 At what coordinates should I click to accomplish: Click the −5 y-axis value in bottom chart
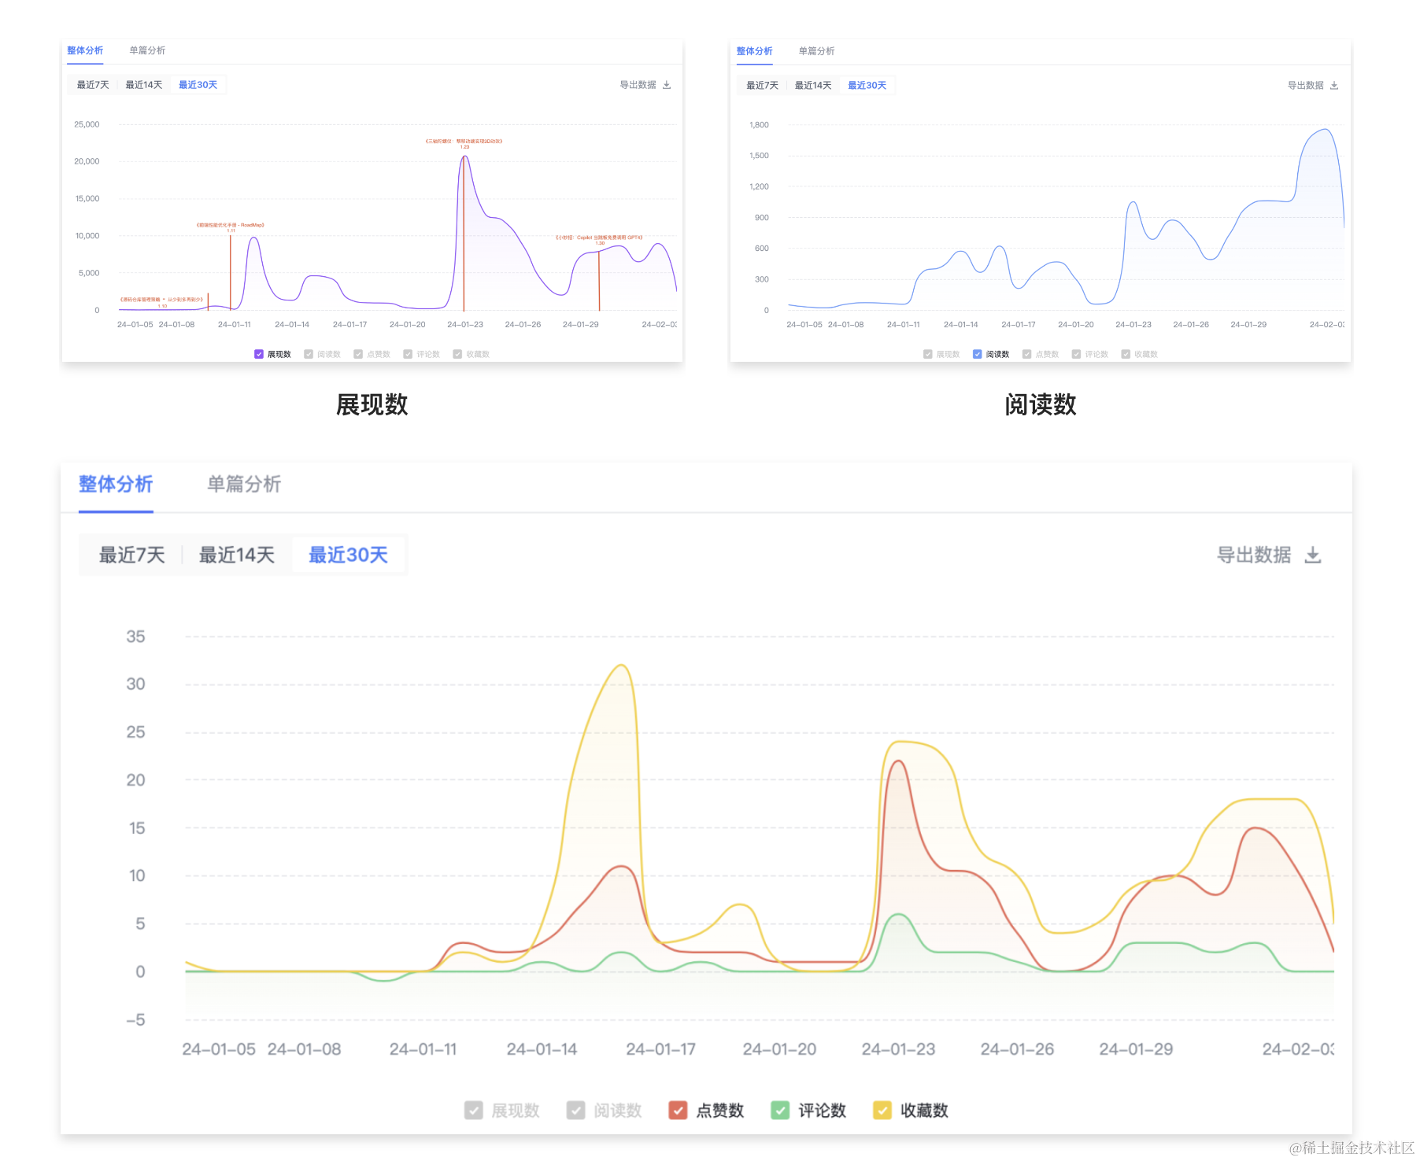pos(135,1020)
